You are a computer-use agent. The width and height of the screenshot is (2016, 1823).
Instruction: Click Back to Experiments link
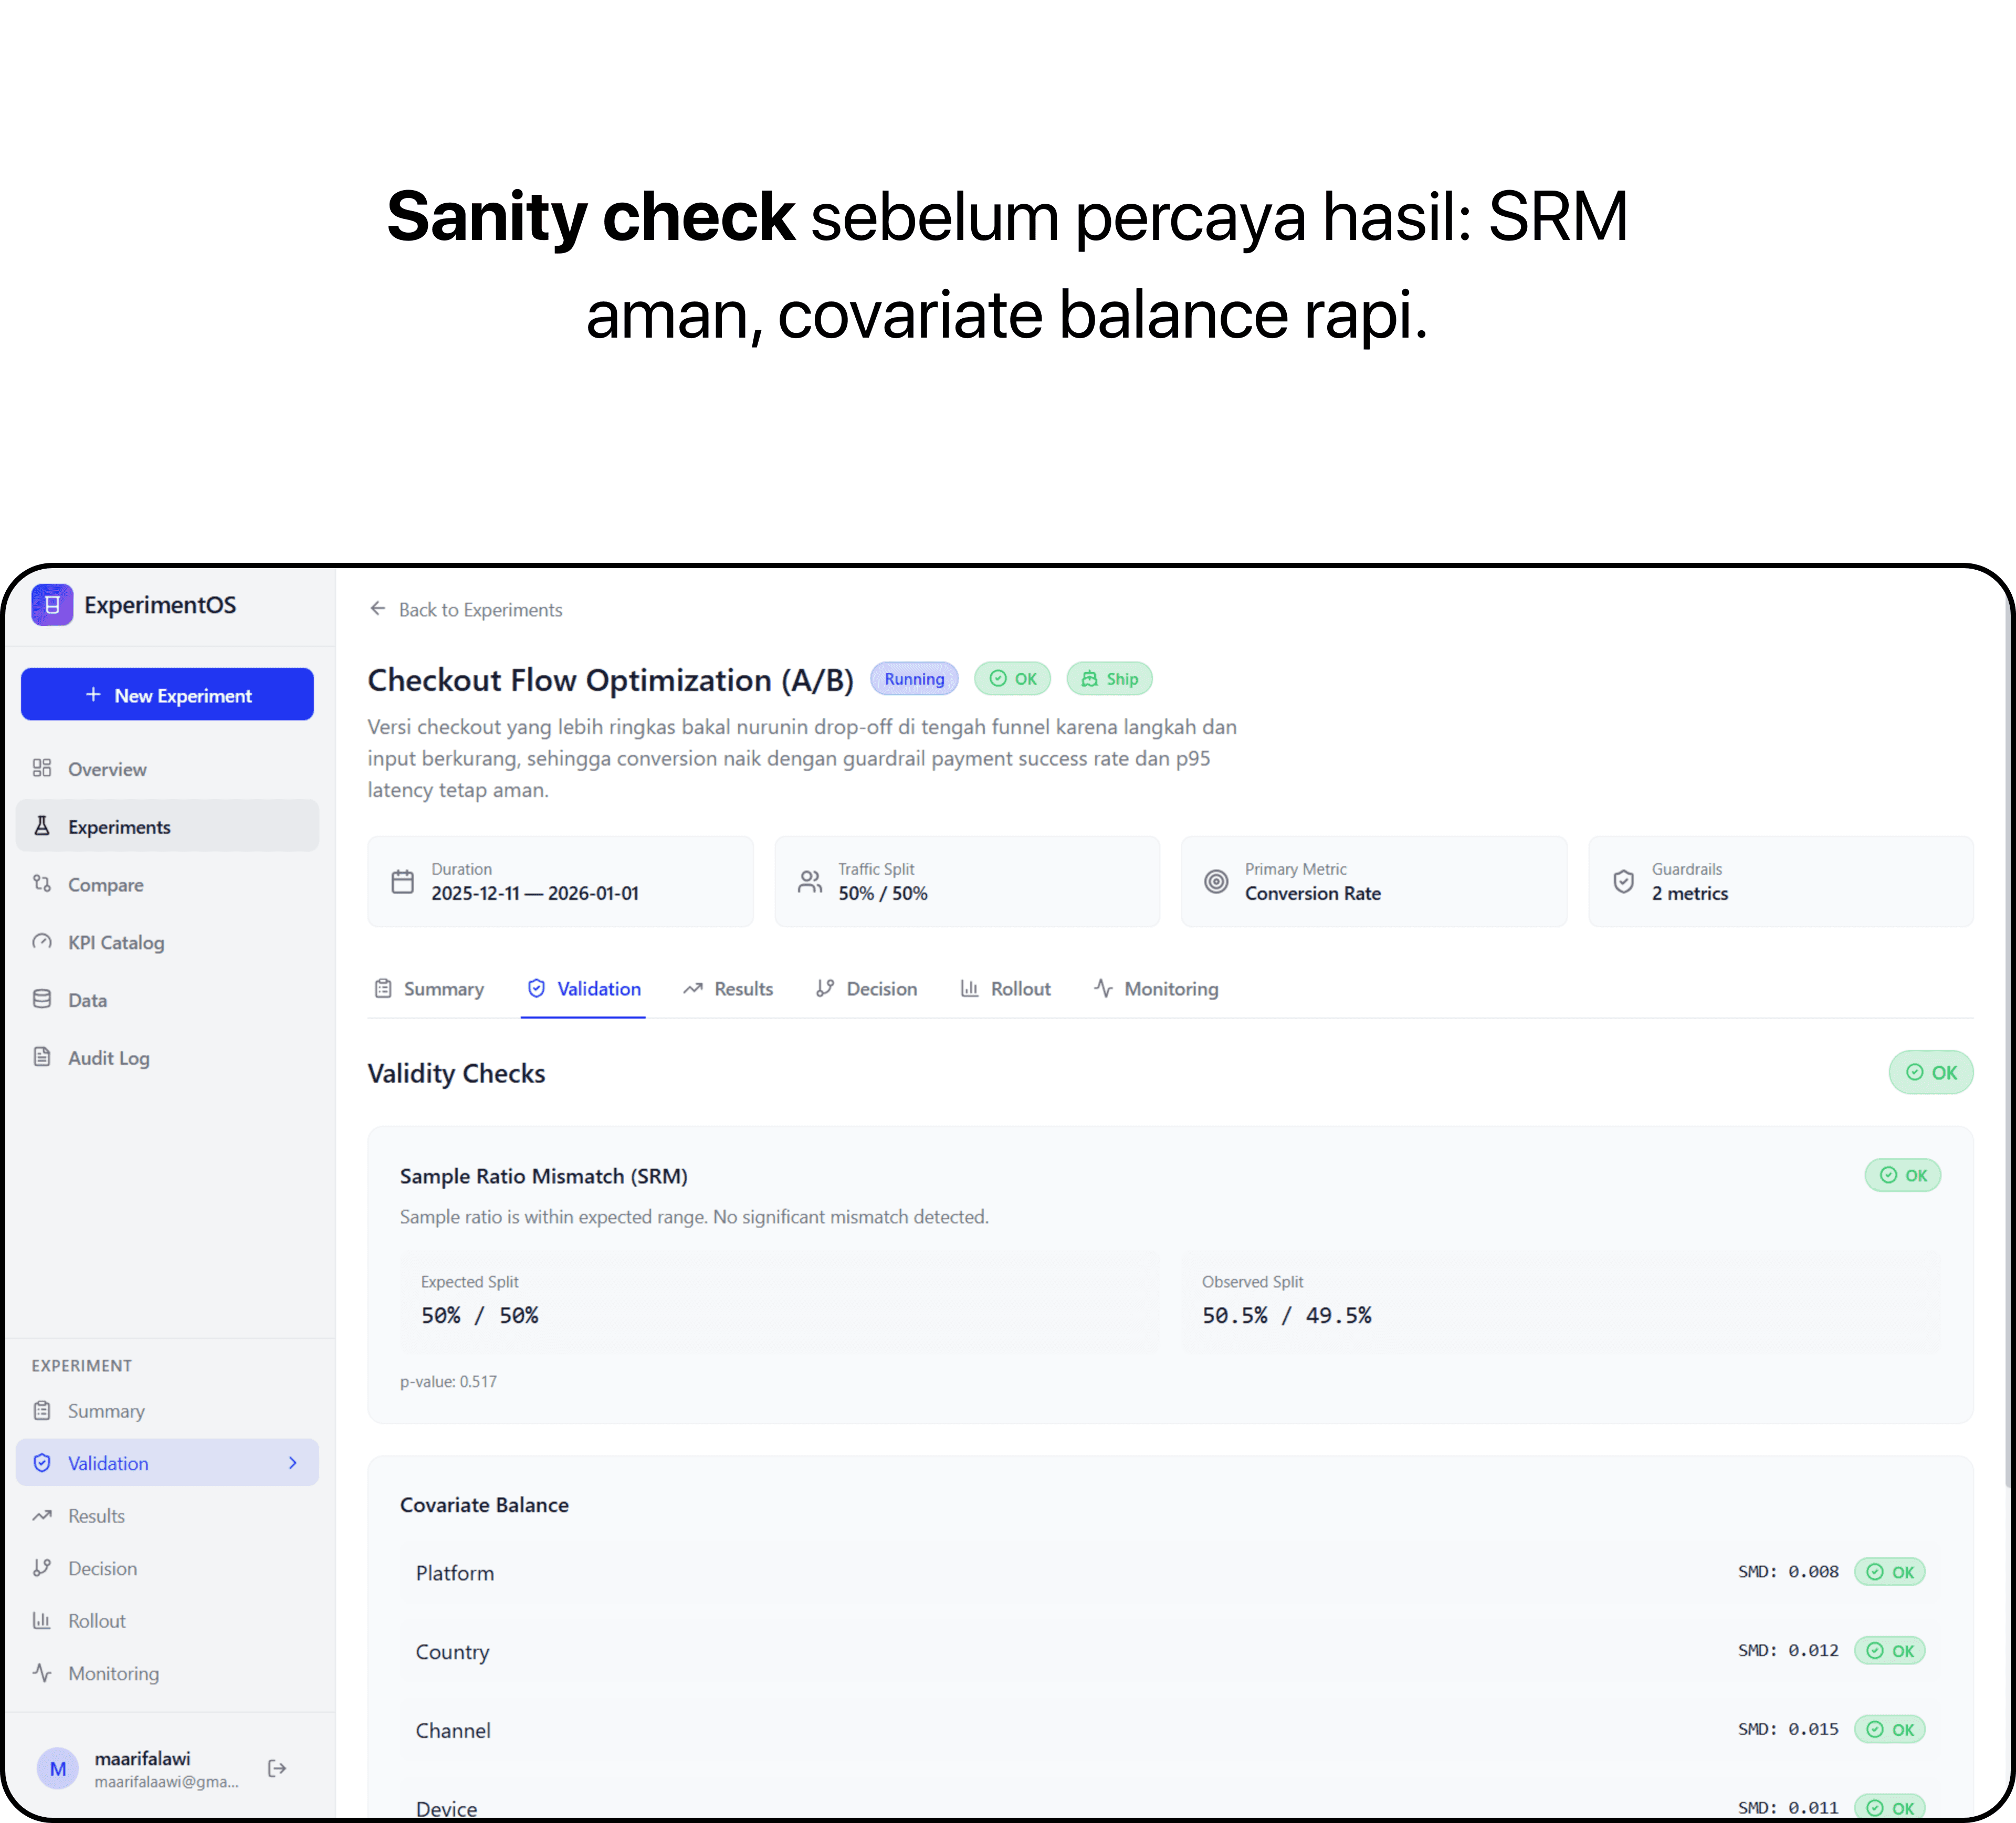click(x=480, y=609)
